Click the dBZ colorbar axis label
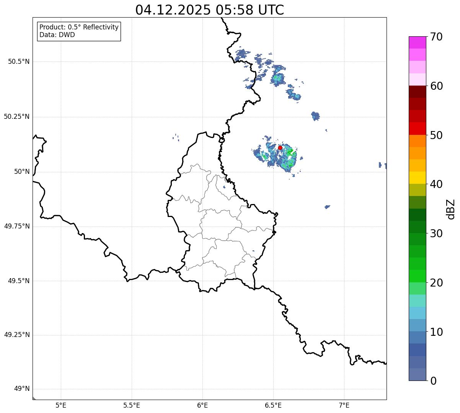Screen dimensions: 460x413 (451, 209)
